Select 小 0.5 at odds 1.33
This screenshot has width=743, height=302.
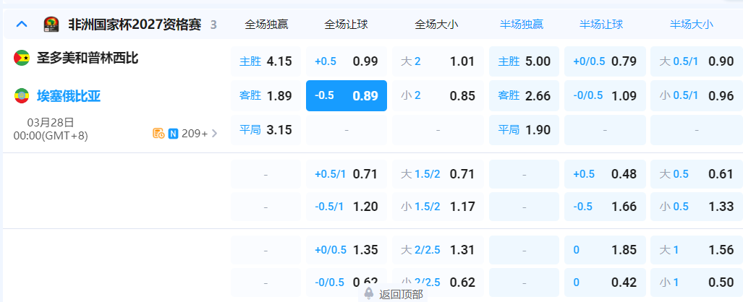tap(697, 207)
